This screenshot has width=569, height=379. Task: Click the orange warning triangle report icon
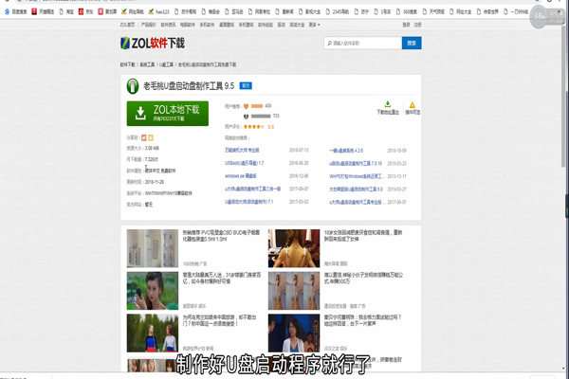(x=413, y=105)
